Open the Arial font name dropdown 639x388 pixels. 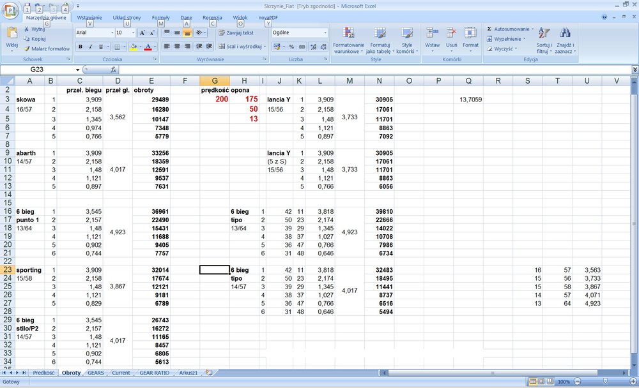tap(112, 33)
